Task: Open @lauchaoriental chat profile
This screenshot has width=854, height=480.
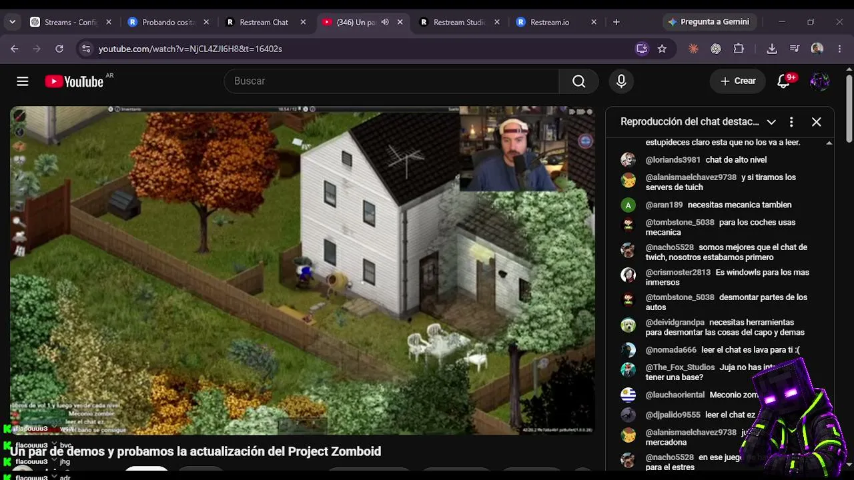Action: point(675,395)
